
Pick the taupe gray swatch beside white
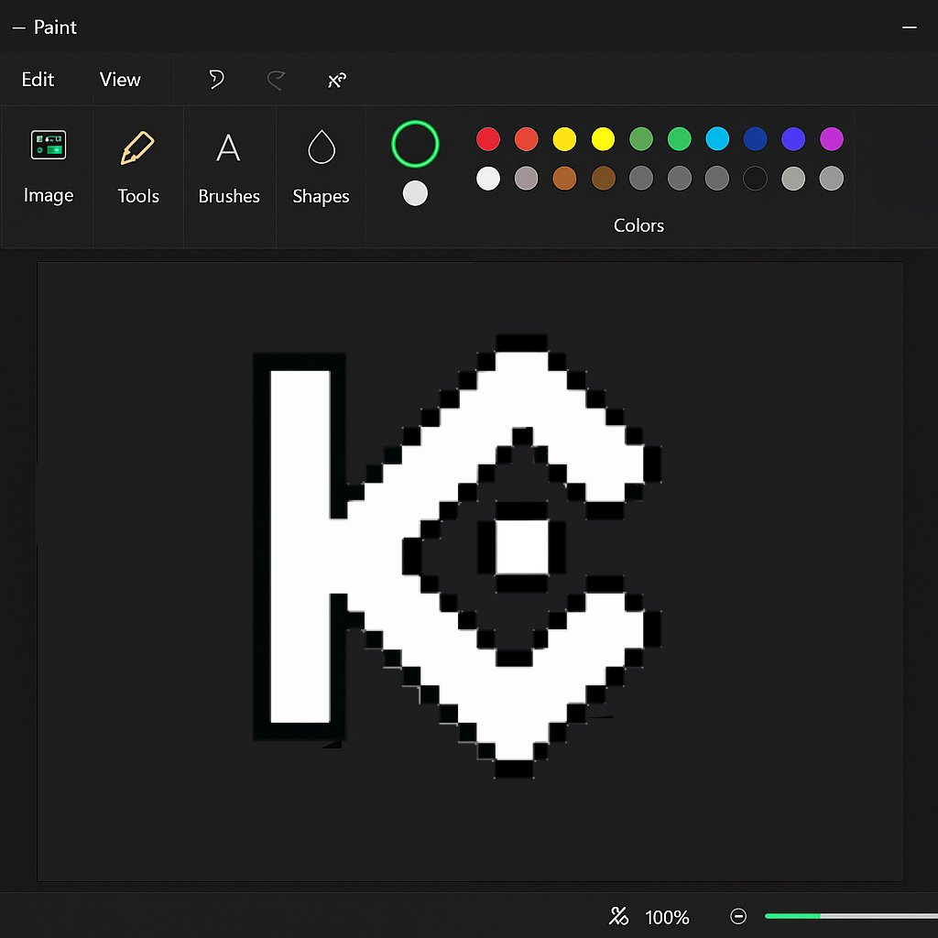point(527,179)
